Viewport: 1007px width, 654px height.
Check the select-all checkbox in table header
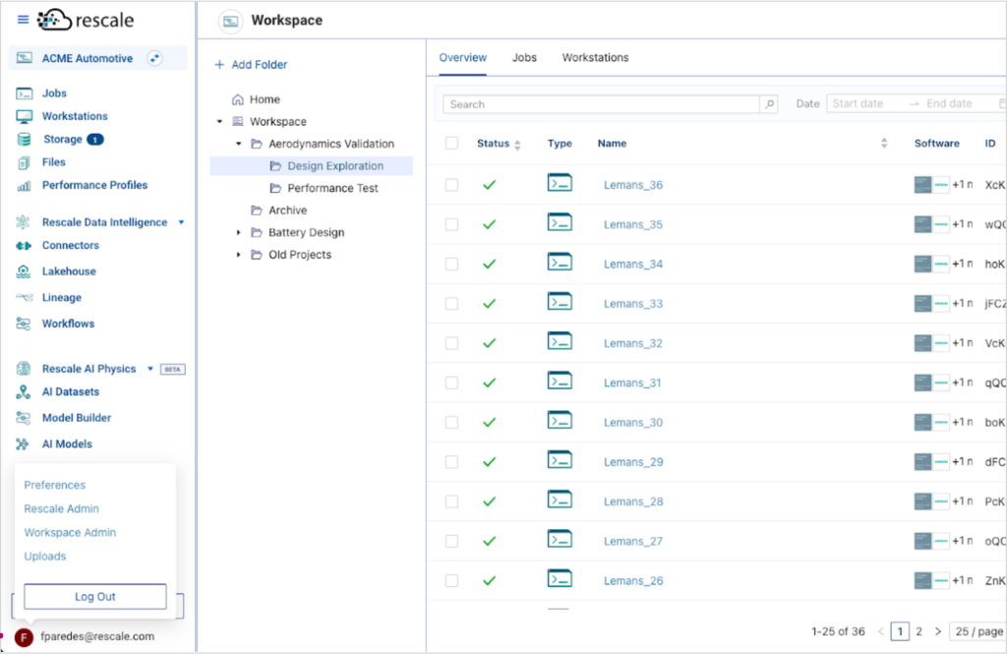click(x=451, y=144)
